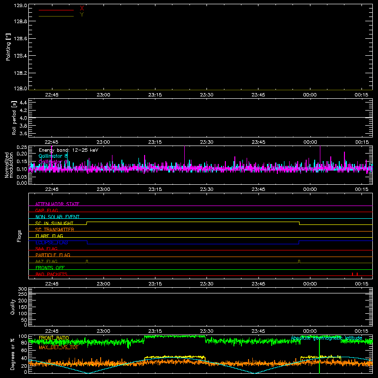Screen dimensions: 378x378
Task: Click the second AAZ_FLAG pulse before 00:00
Action: point(299,262)
